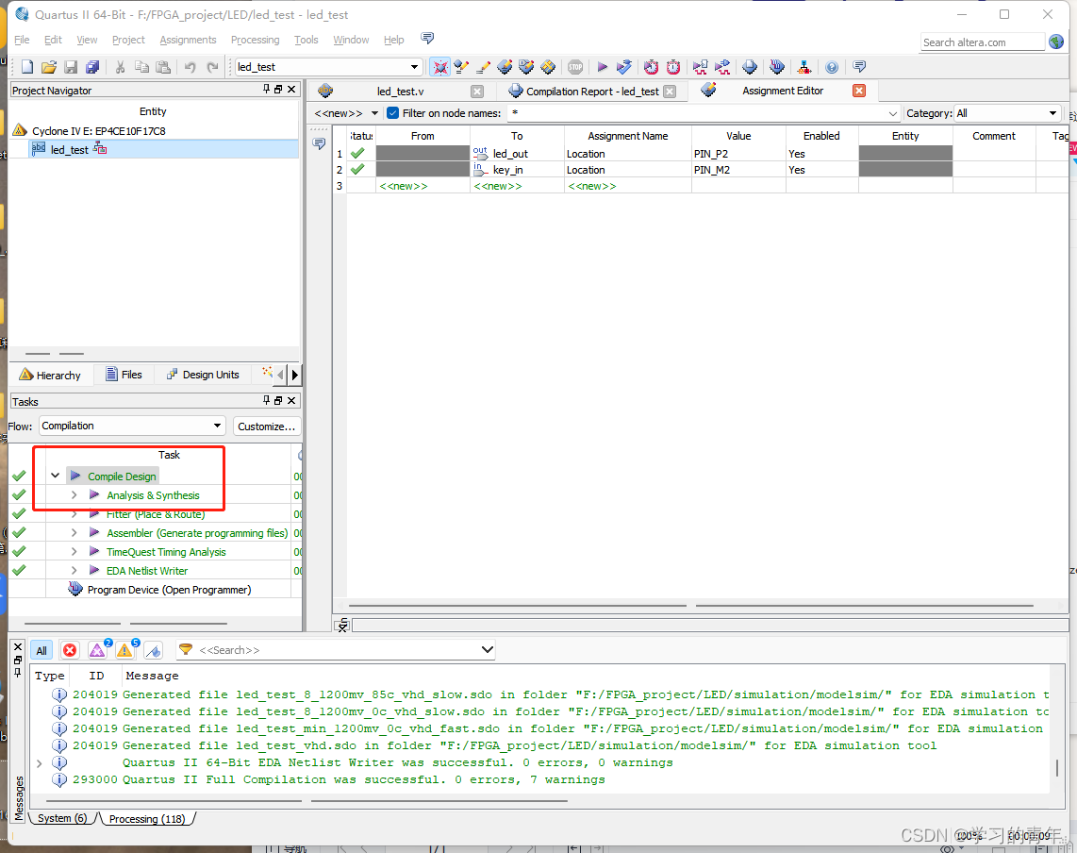
Task: Enable the Filter on node names checkbox
Action: click(392, 111)
